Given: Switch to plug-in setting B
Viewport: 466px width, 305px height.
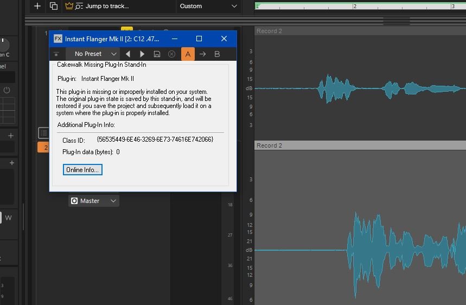Looking at the screenshot, I should pyautogui.click(x=217, y=54).
